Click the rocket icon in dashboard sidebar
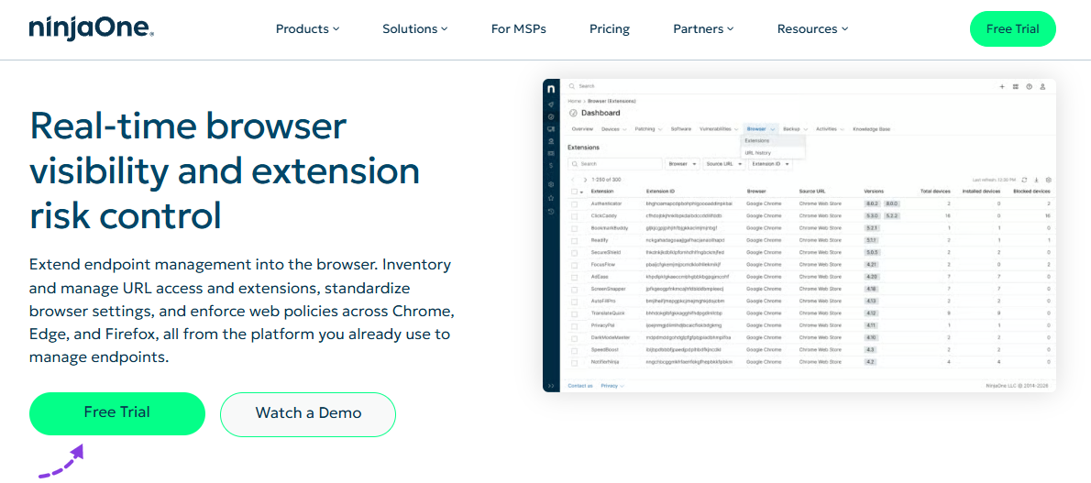 pos(551,104)
